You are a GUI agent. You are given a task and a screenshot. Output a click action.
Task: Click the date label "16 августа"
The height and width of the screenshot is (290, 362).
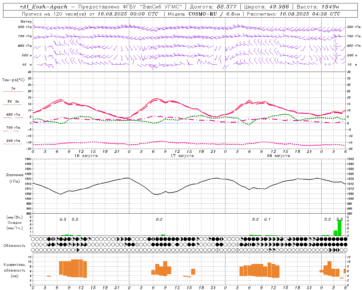(x=86, y=156)
